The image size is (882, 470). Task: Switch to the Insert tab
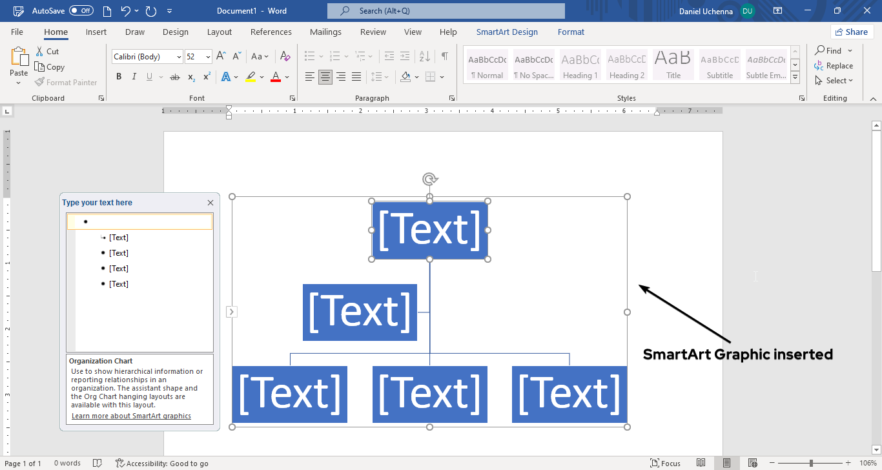coord(96,32)
